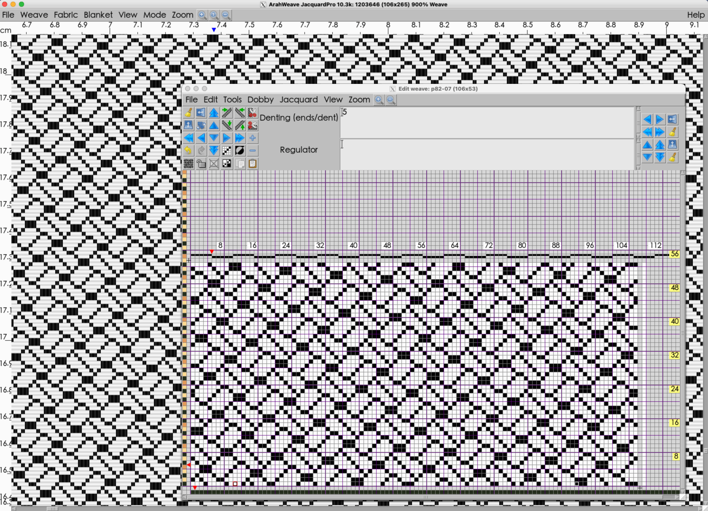Click the dotted rectangle with cross icon
Image resolution: width=708 pixels, height=511 pixels.
pyautogui.click(x=214, y=164)
